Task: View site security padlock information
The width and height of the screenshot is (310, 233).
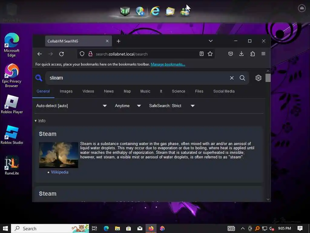Action: (x=91, y=54)
